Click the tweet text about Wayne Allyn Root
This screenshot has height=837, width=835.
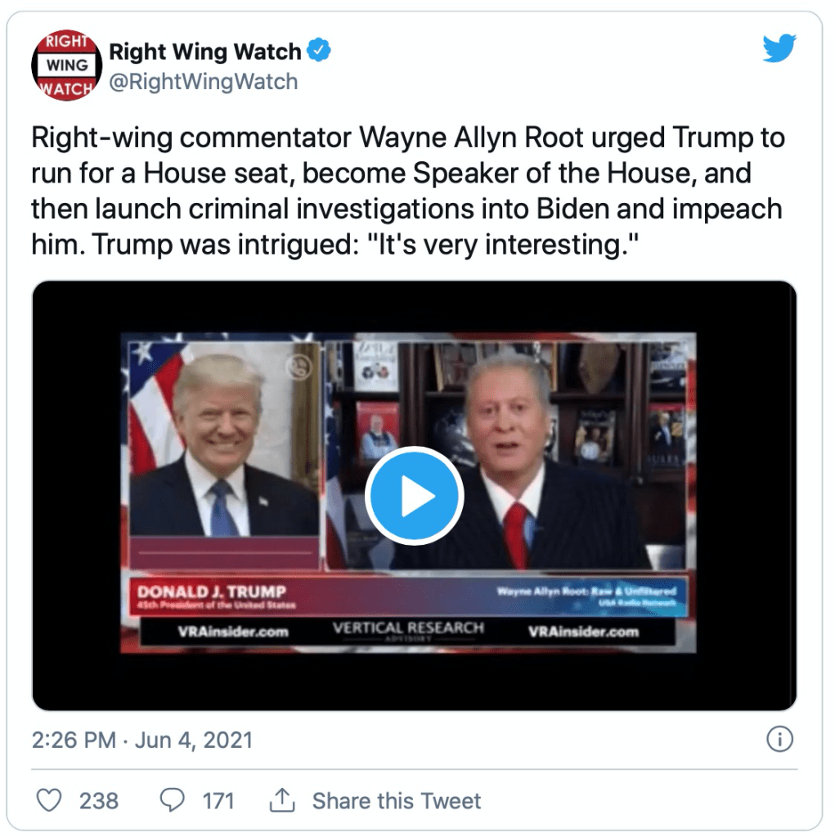pyautogui.click(x=408, y=191)
